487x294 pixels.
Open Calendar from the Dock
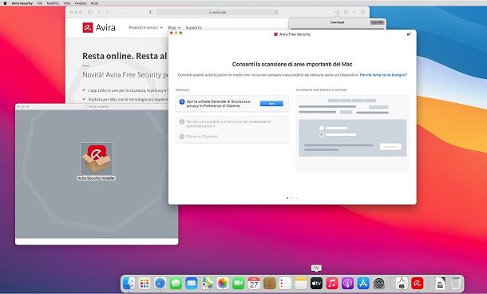(254, 283)
